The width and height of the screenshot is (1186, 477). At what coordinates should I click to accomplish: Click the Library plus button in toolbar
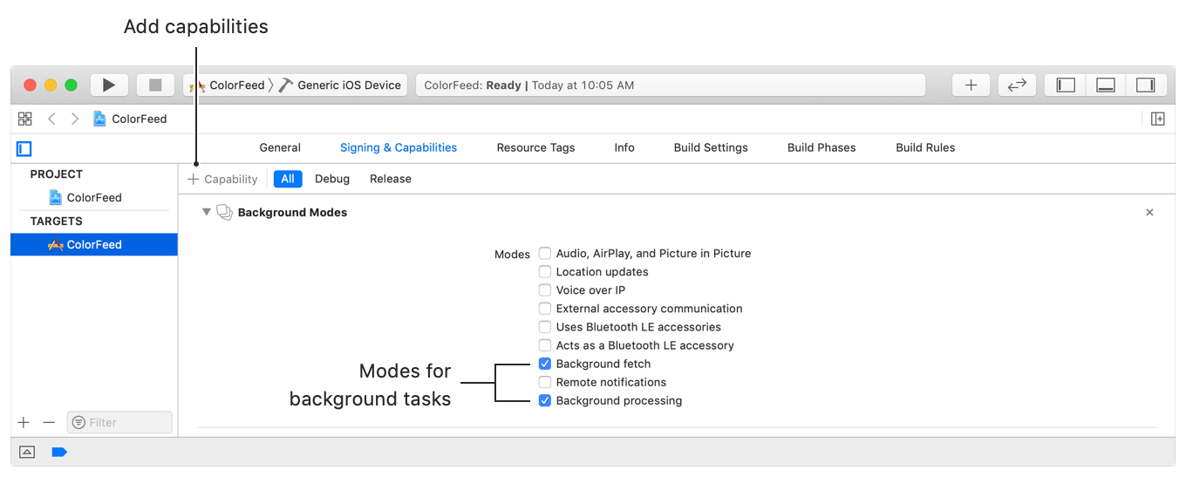coord(971,85)
